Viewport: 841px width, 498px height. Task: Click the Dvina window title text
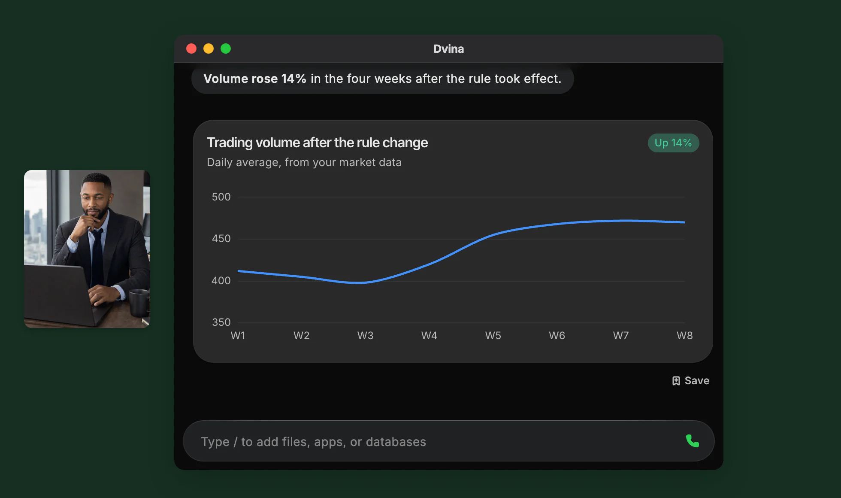[448, 49]
